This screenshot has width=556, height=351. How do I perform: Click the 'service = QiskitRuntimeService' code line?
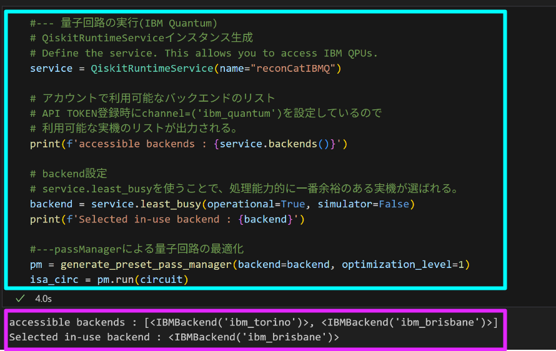pyautogui.click(x=186, y=68)
